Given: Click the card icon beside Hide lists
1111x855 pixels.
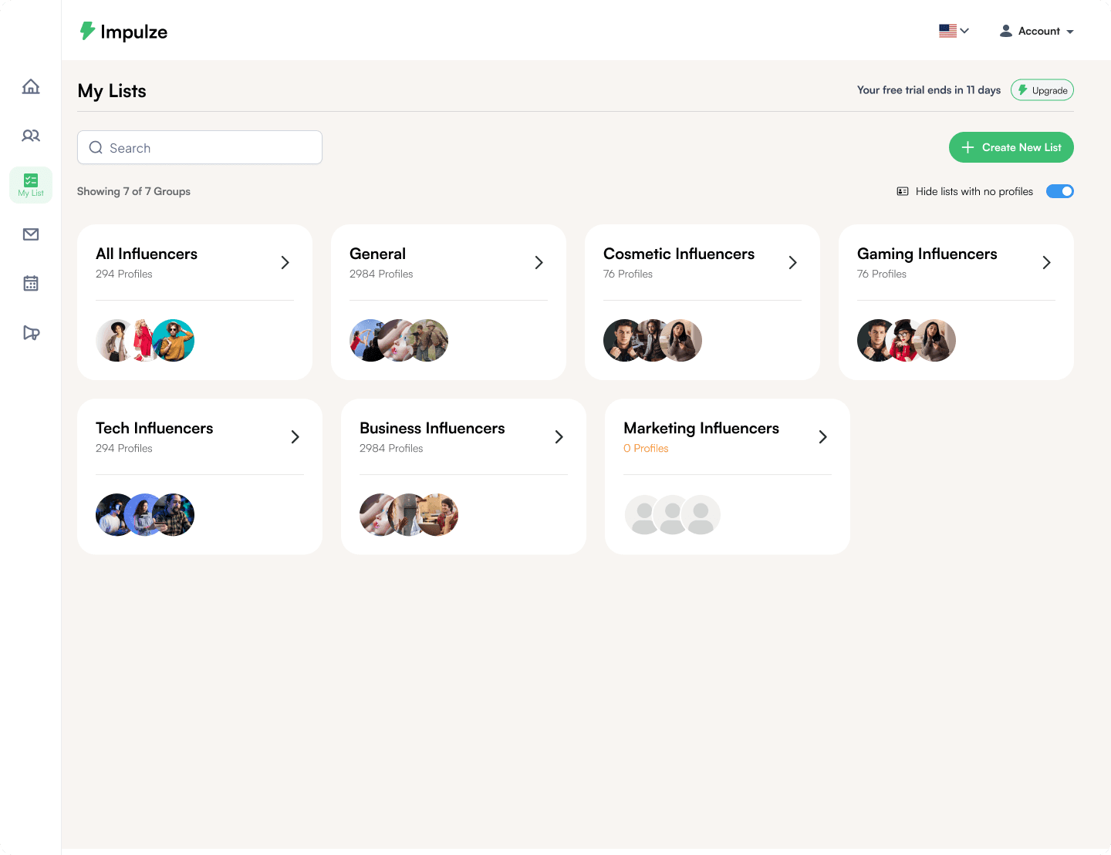Looking at the screenshot, I should tap(903, 191).
